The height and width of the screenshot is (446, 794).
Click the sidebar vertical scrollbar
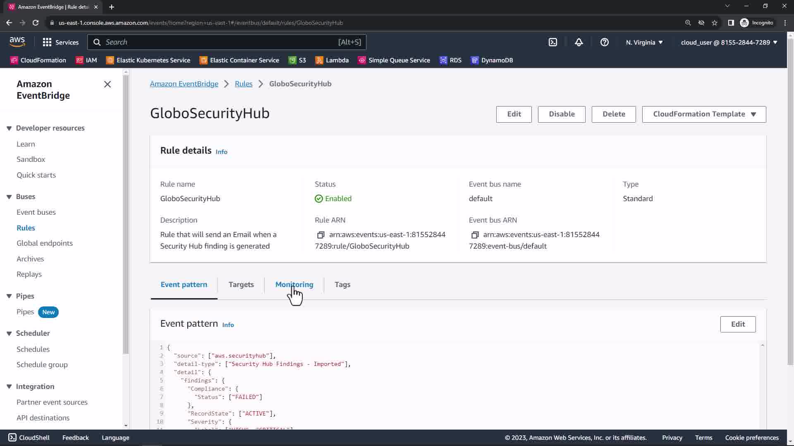[126, 215]
